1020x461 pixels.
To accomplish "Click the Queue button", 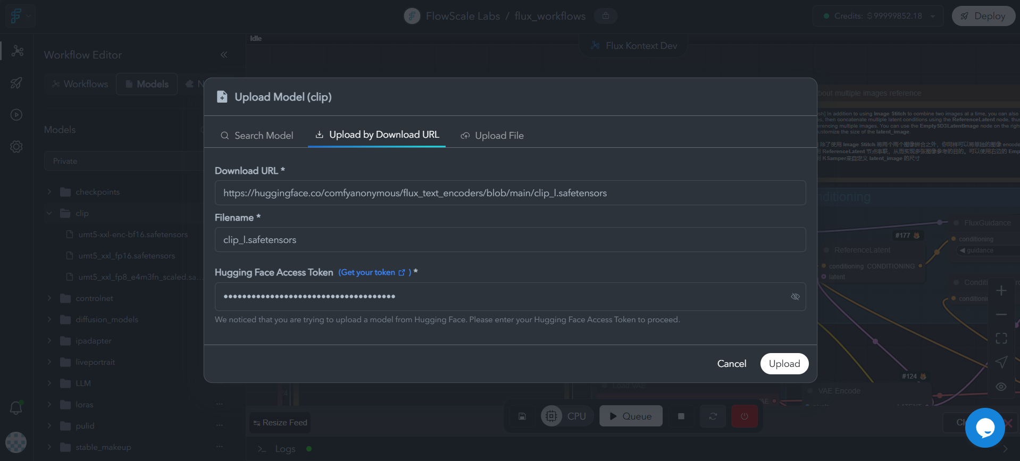I will [631, 416].
